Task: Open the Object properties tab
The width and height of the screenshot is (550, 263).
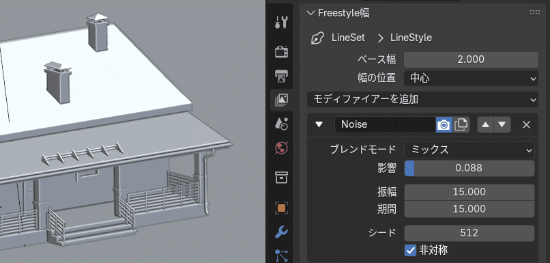Action: coord(281,208)
